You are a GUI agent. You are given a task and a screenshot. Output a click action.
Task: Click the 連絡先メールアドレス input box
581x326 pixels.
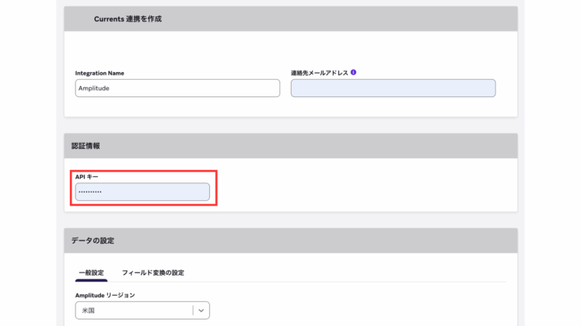(x=393, y=88)
